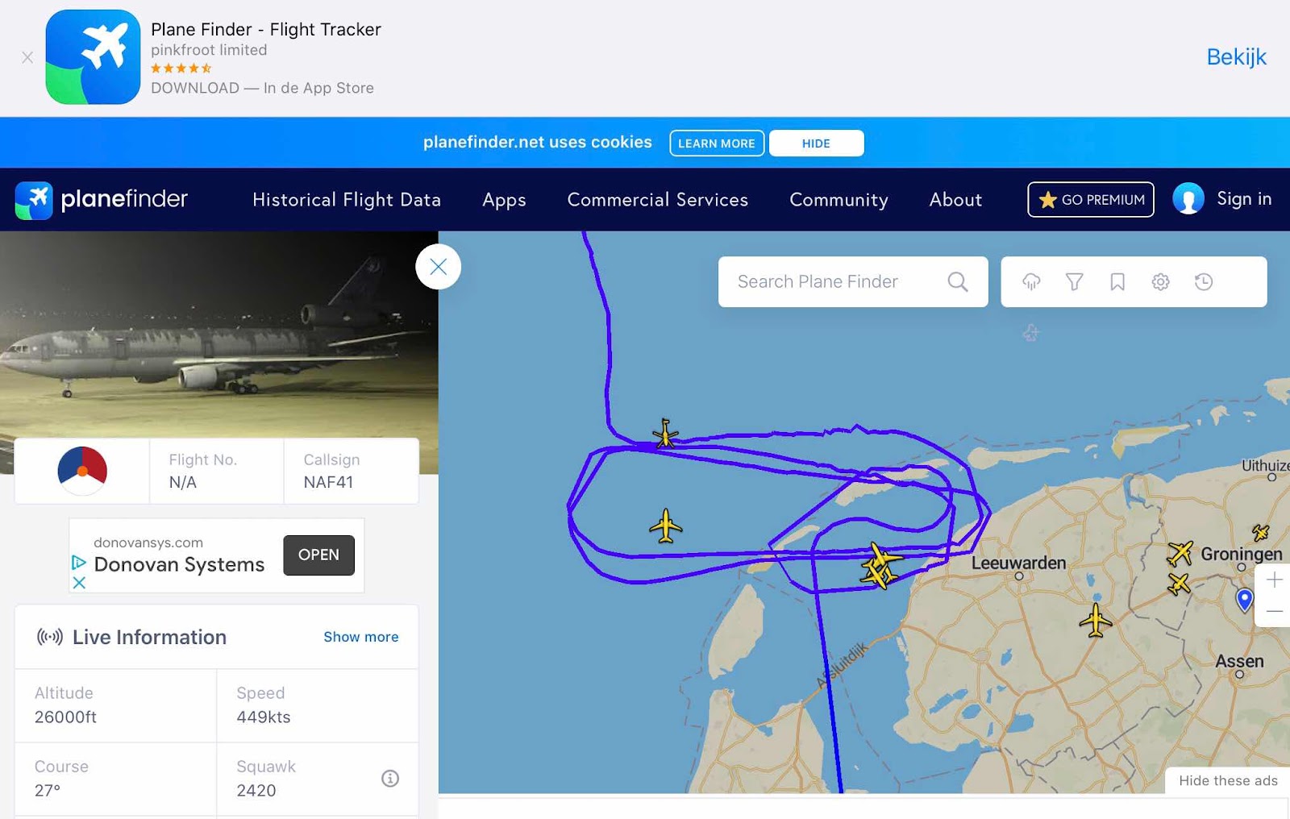This screenshot has width=1290, height=819.
Task: Click the Live Information signal icon
Action: [x=50, y=637]
